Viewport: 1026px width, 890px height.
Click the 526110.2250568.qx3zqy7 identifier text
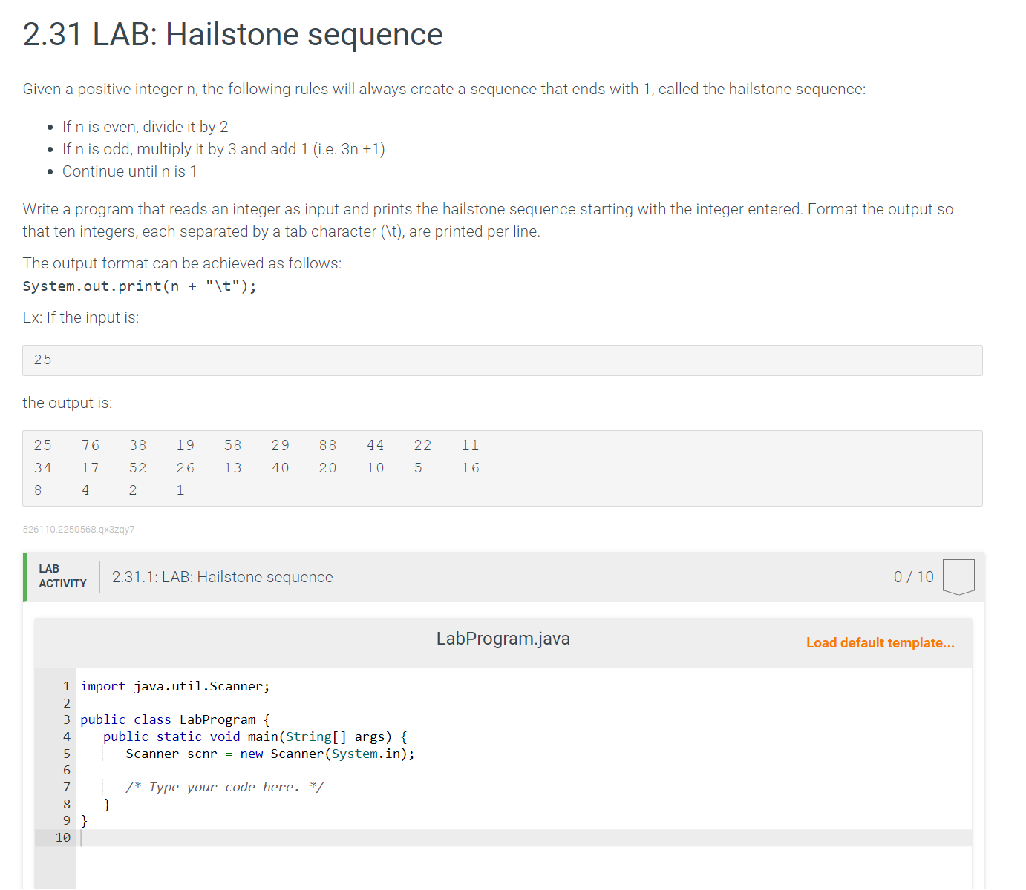click(78, 529)
